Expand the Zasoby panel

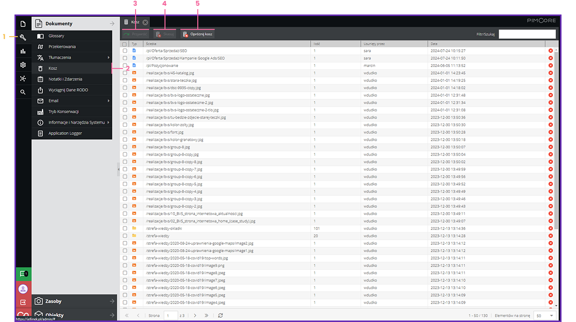(x=74, y=301)
